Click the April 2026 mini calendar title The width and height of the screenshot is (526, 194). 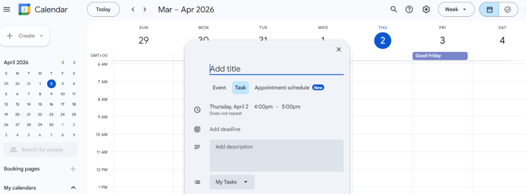16,62
